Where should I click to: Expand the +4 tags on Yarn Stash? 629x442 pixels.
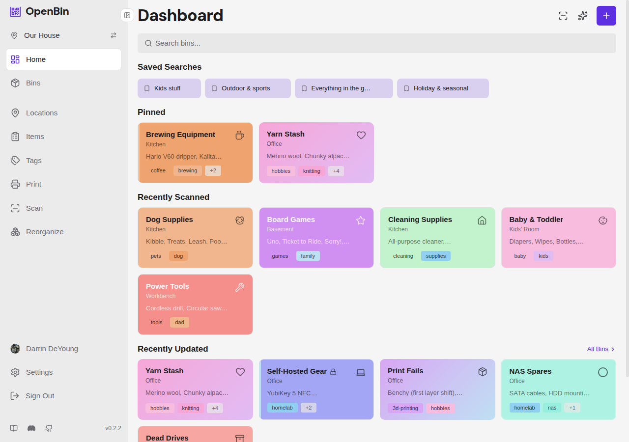point(336,171)
